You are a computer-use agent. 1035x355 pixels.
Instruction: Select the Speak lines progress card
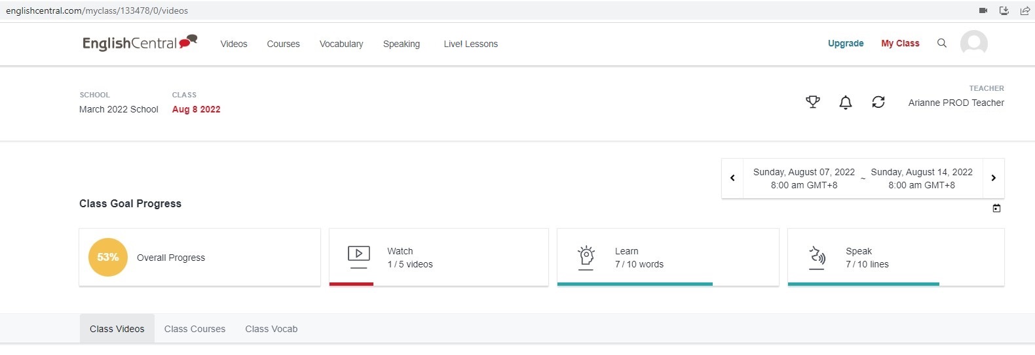tap(895, 258)
